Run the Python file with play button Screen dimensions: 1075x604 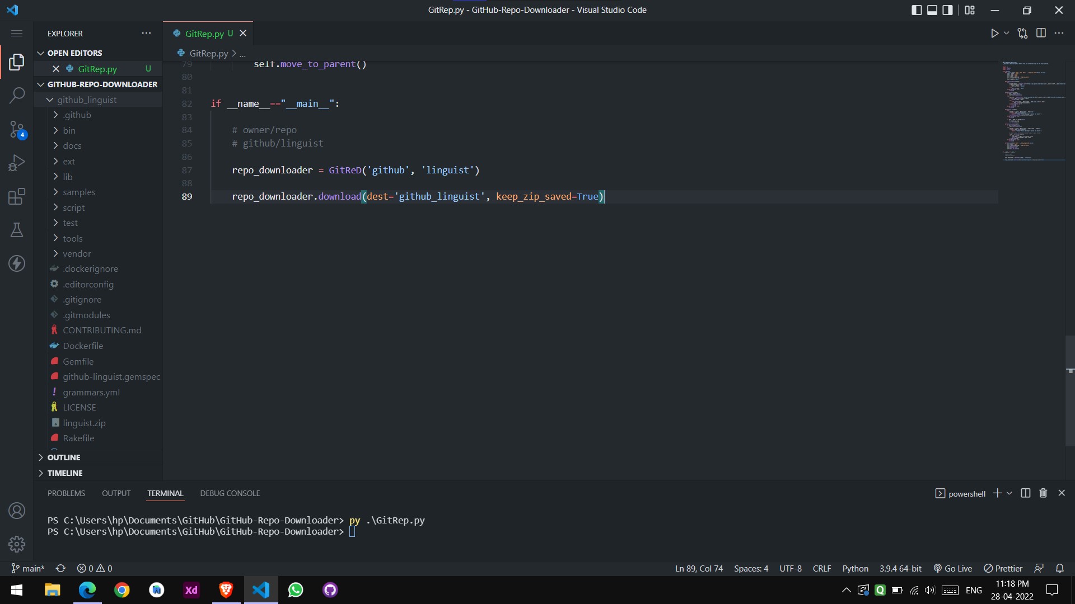pos(994,34)
